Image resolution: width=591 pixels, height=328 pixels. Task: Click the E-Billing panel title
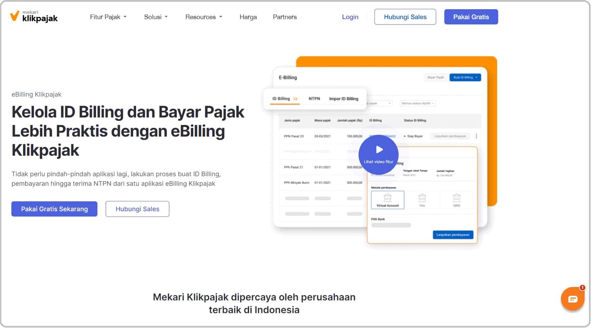[x=288, y=77]
